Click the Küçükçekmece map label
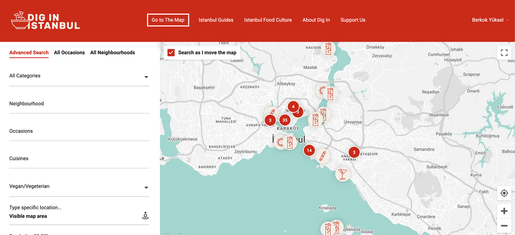Screen dimensions: 515x235 183,139
